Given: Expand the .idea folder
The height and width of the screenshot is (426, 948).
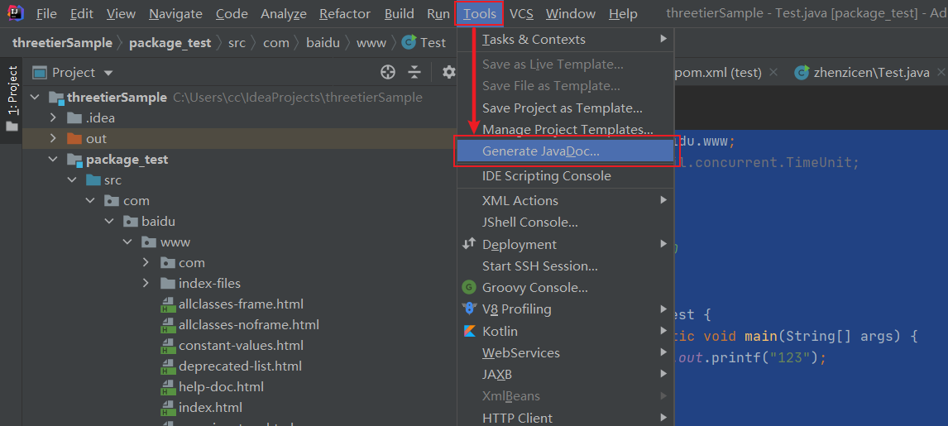Looking at the screenshot, I should click(54, 118).
